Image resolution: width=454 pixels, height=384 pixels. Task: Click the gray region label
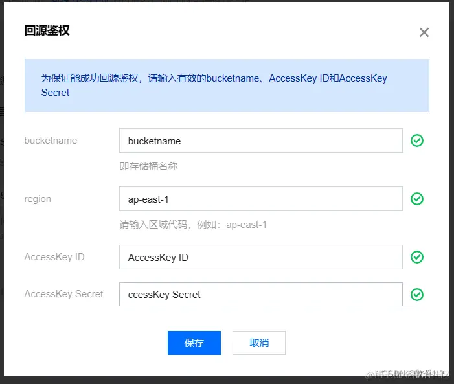coord(38,199)
